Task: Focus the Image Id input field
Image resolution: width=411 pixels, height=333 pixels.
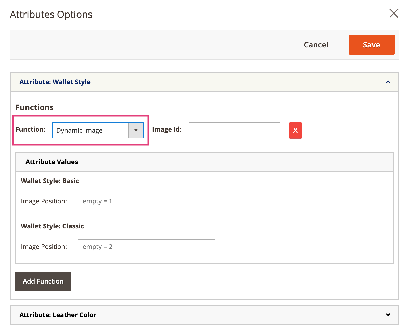Action: pos(234,130)
